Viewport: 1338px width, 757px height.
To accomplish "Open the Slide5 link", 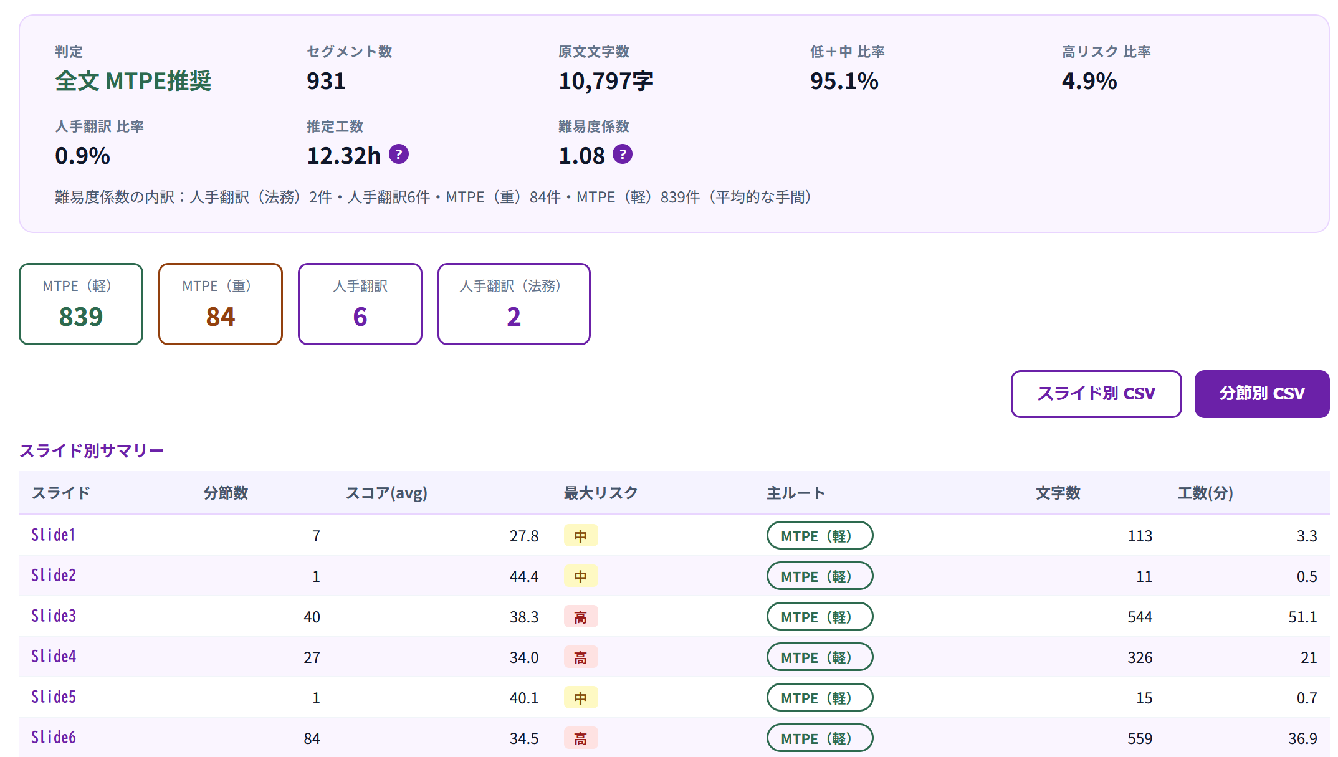I will click(54, 697).
